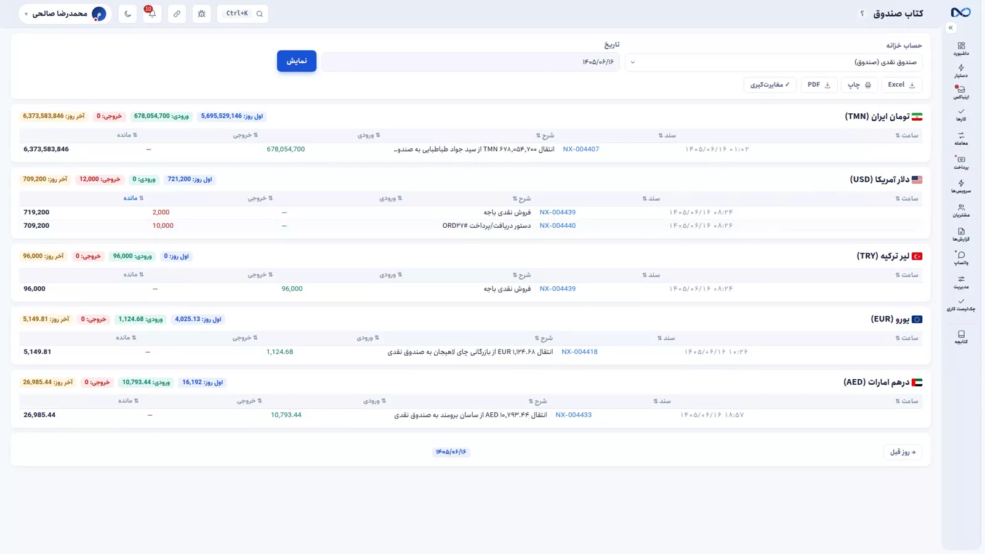
Task: Open the محمدرضا صالحی user menu
Action: click(65, 14)
